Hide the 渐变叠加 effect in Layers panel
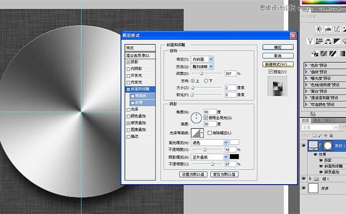Image resolution: width=346 pixels, height=214 pixels. 321,172
